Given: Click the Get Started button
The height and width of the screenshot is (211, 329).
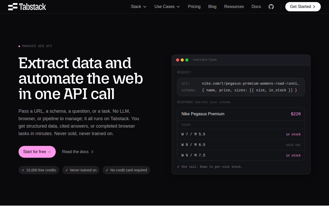Looking at the screenshot, I should pos(303,7).
